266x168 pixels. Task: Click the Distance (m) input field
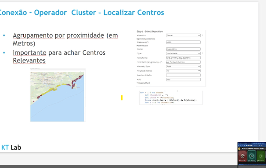coord(183,42)
